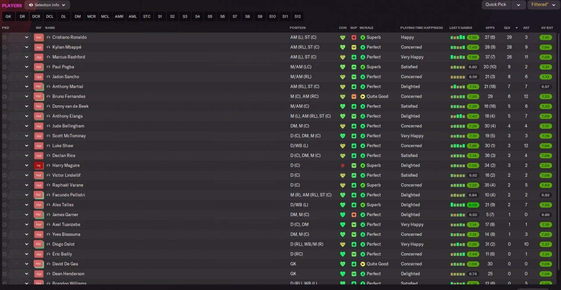The width and height of the screenshot is (561, 290).
Task: Sort by the AV RAT column header
Action: [547, 28]
